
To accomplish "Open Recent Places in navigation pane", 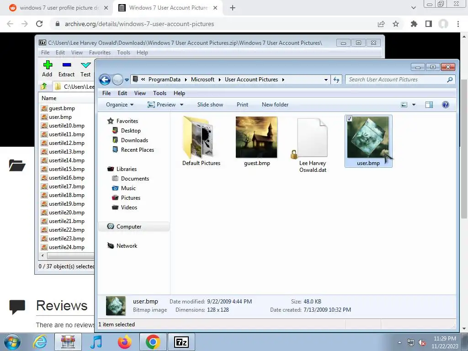I will click(137, 150).
